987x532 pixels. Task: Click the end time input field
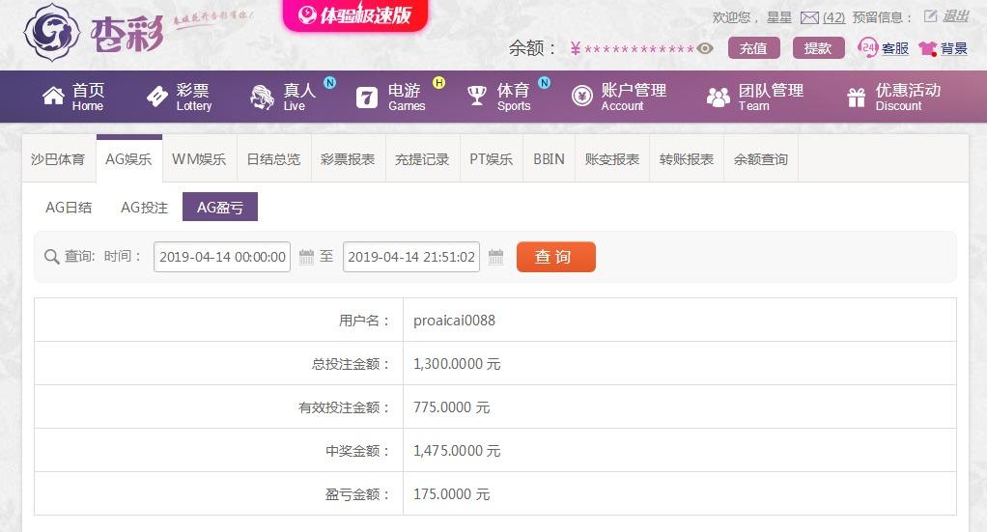click(x=411, y=257)
